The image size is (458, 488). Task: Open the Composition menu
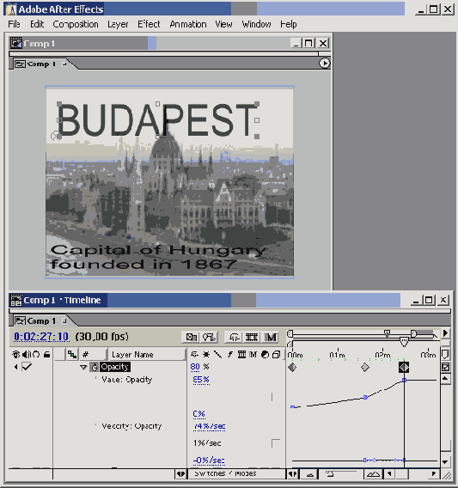click(76, 24)
